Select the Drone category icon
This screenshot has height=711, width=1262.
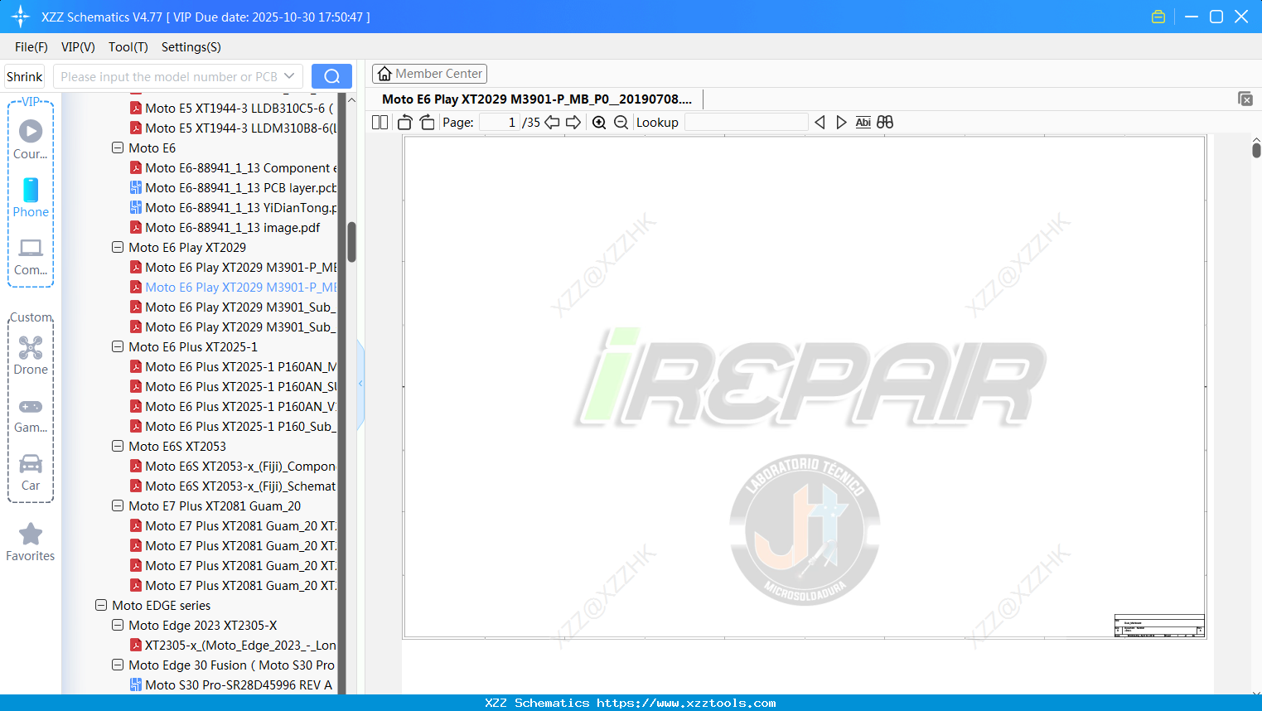click(31, 355)
